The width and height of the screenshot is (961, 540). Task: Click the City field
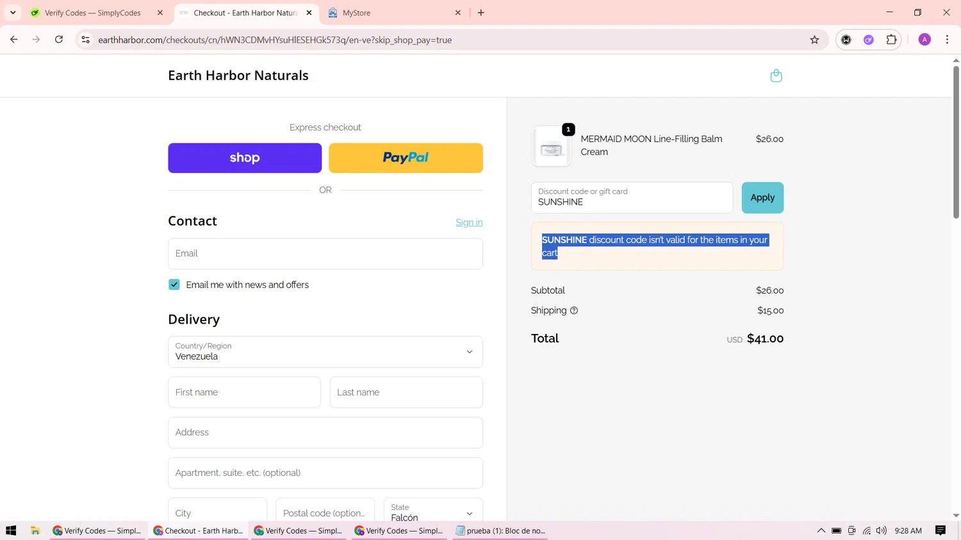click(217, 512)
